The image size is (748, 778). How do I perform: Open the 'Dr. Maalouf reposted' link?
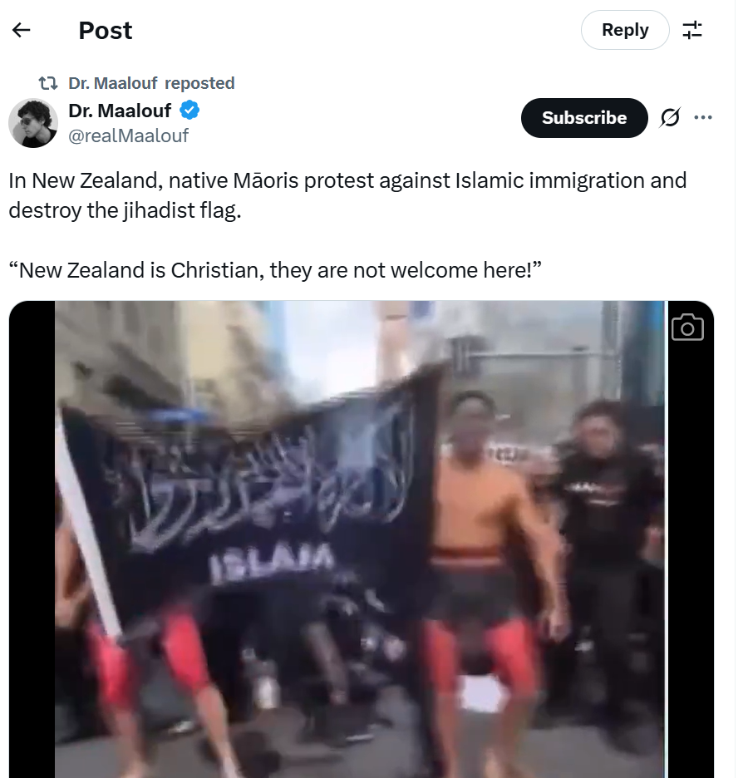[151, 83]
